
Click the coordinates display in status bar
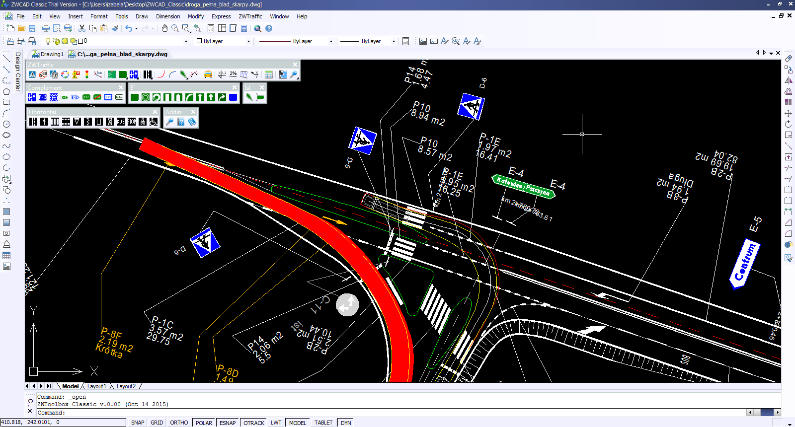click(x=63, y=422)
